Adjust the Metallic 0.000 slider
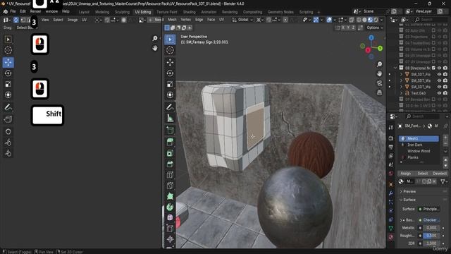The height and width of the screenshot is (254, 451). (431, 228)
